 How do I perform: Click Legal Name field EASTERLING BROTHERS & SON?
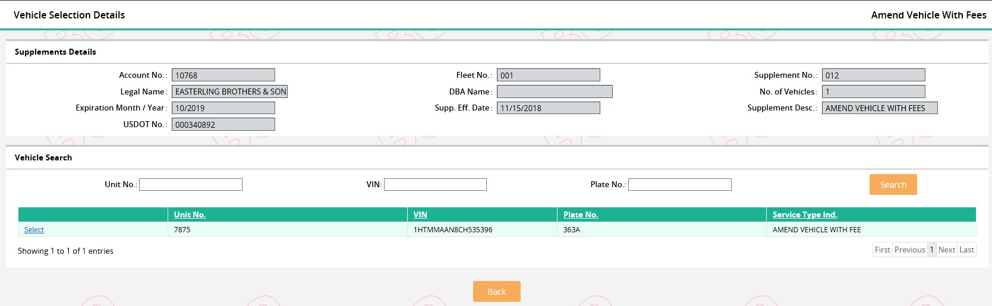tap(229, 92)
